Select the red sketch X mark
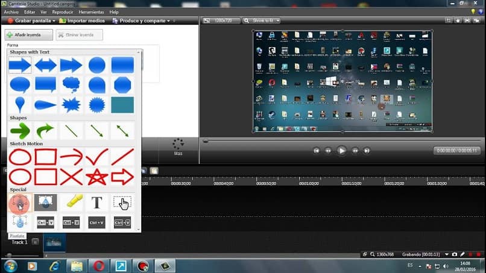Image resolution: width=486 pixels, height=273 pixels. click(x=71, y=177)
